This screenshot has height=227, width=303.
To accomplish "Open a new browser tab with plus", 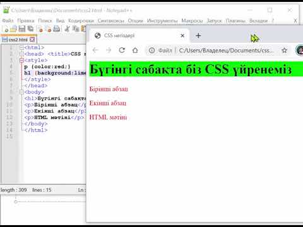I will coord(198,35).
